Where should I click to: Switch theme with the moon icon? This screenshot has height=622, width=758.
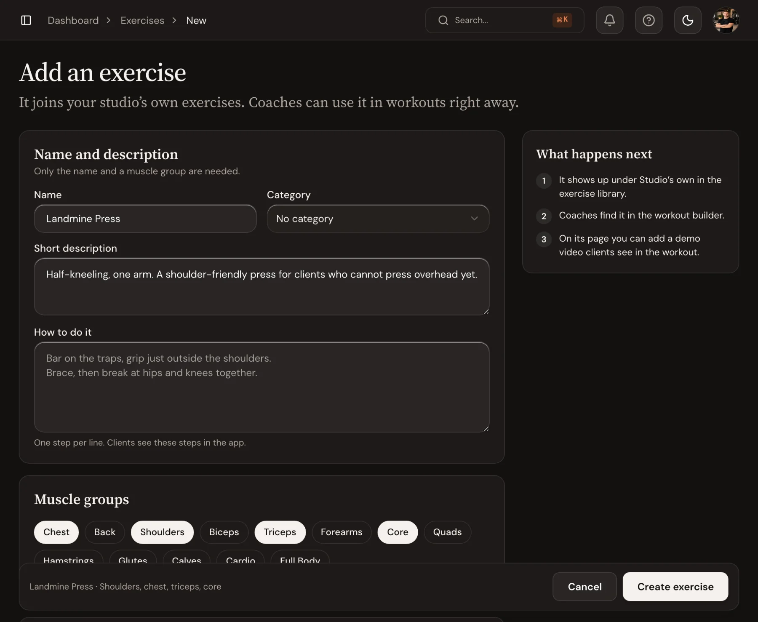[688, 20]
